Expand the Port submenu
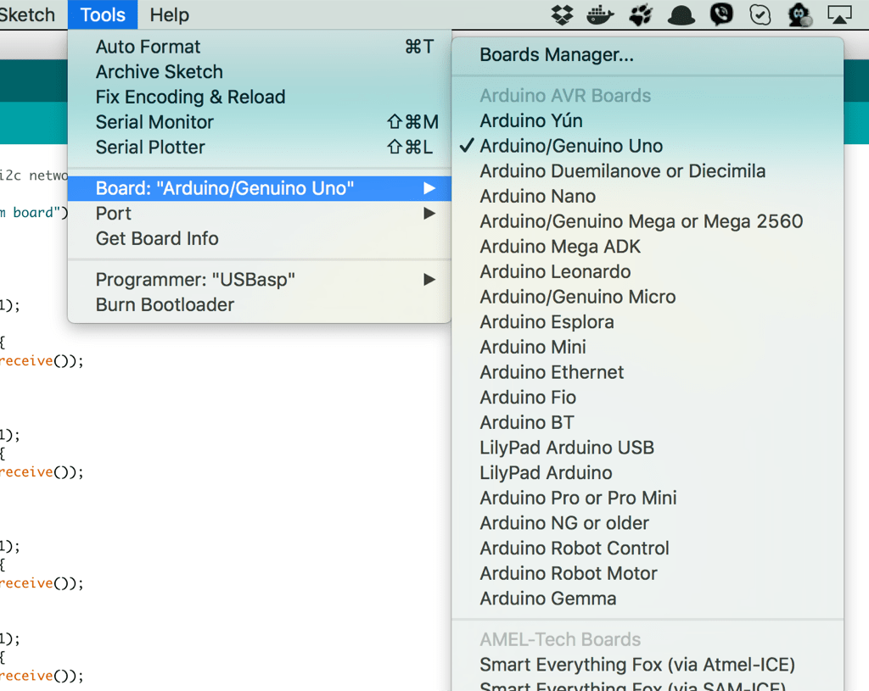This screenshot has width=869, height=691. point(260,214)
